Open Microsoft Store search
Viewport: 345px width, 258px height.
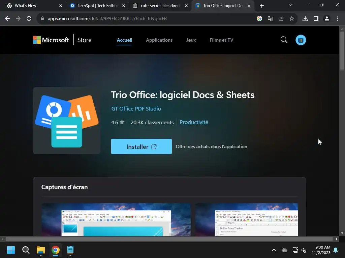point(284,40)
